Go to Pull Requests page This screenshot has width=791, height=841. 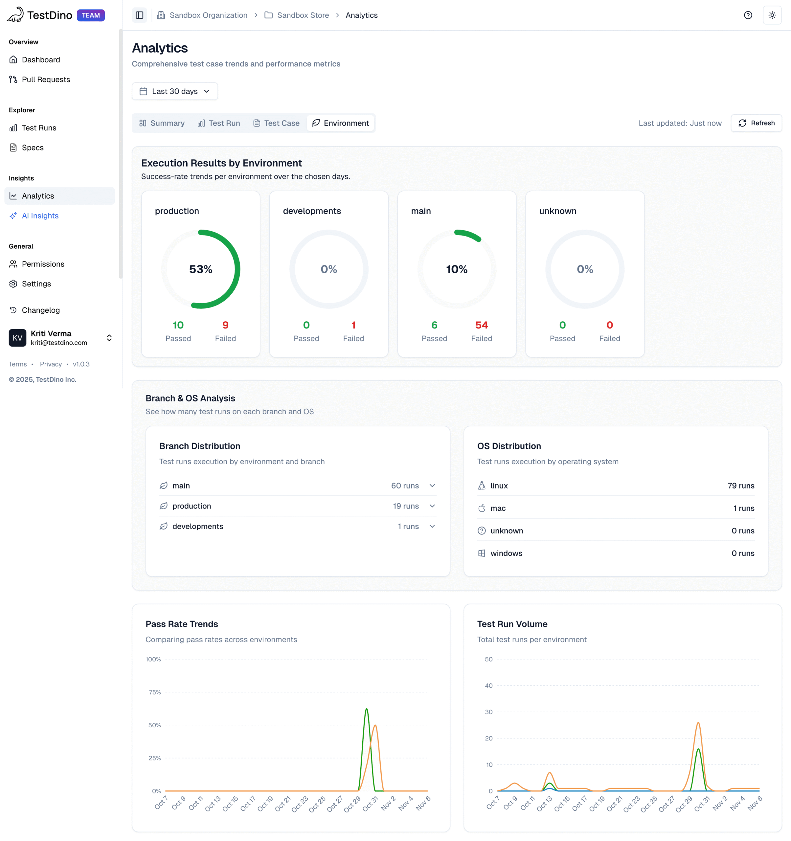pos(46,80)
